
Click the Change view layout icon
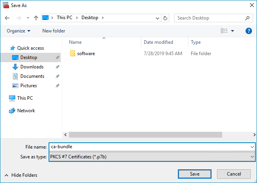click(224, 31)
